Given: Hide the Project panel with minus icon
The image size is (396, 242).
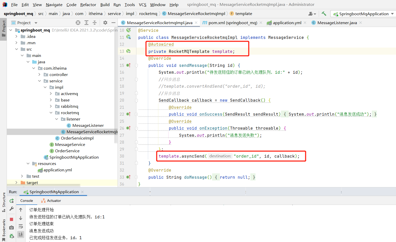Looking at the screenshot, I should pos(113,23).
